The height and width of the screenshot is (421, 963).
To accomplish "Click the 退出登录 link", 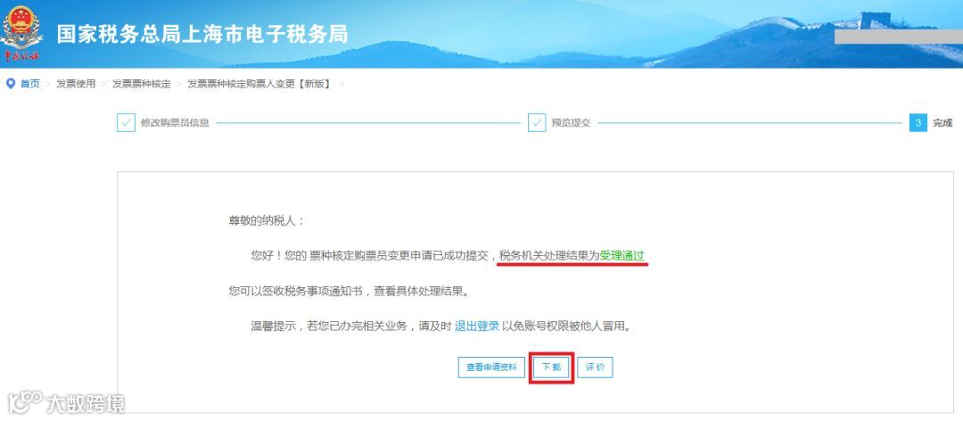I will 477,327.
